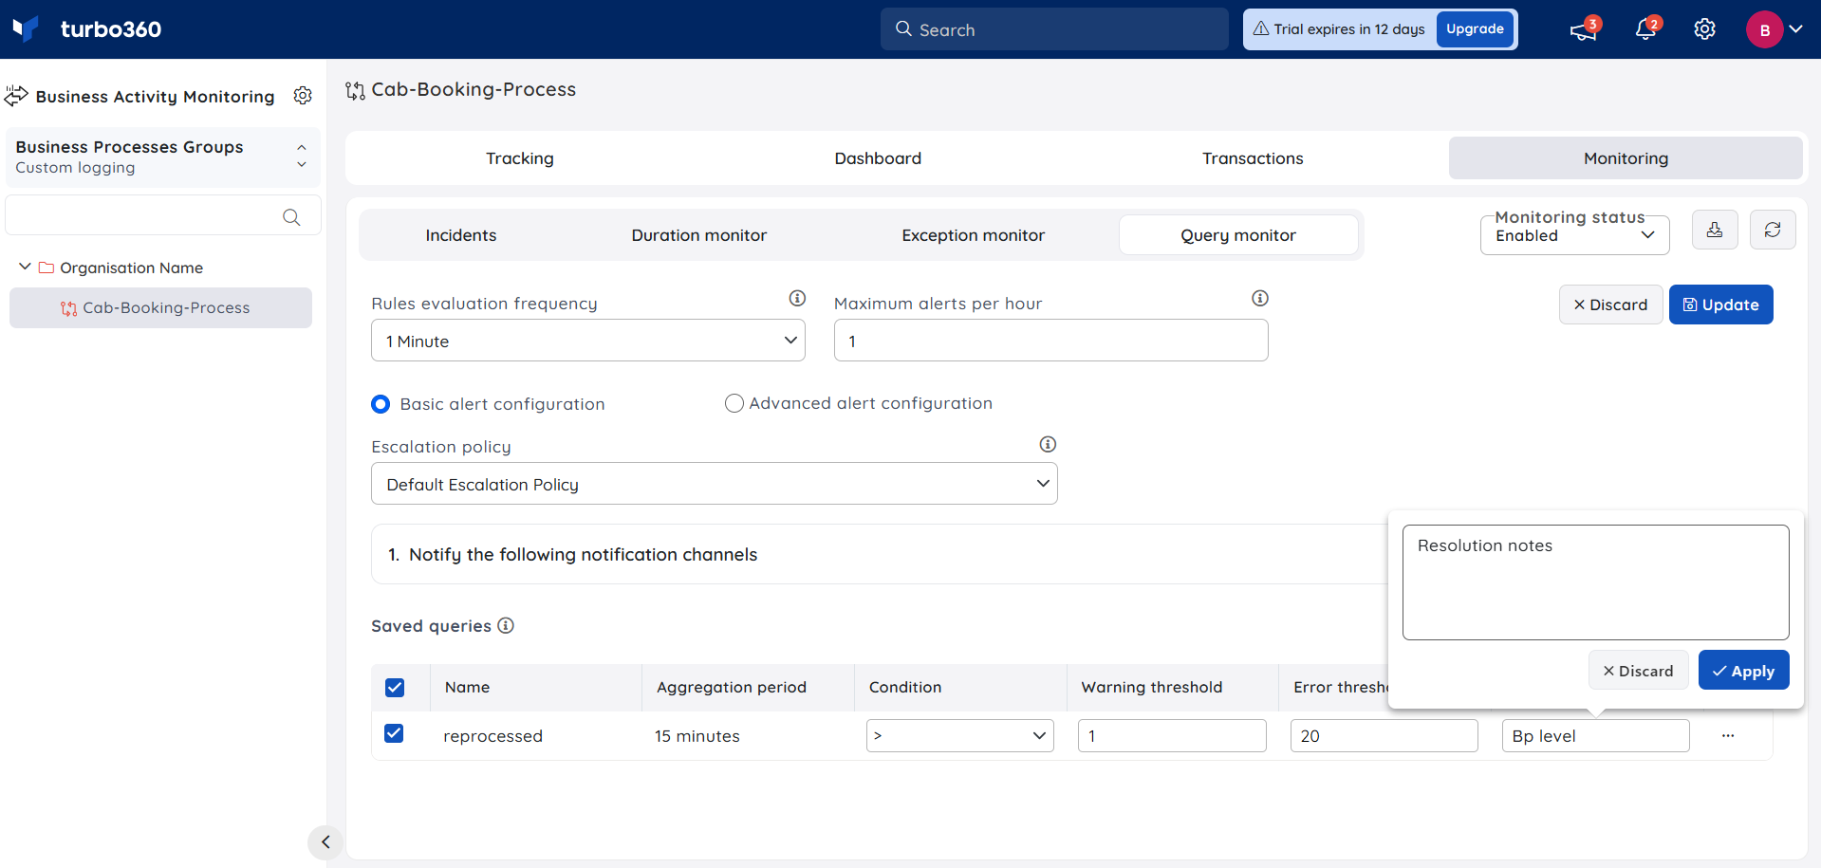This screenshot has width=1821, height=868.
Task: Expand the user account chevron
Action: (x=1796, y=29)
